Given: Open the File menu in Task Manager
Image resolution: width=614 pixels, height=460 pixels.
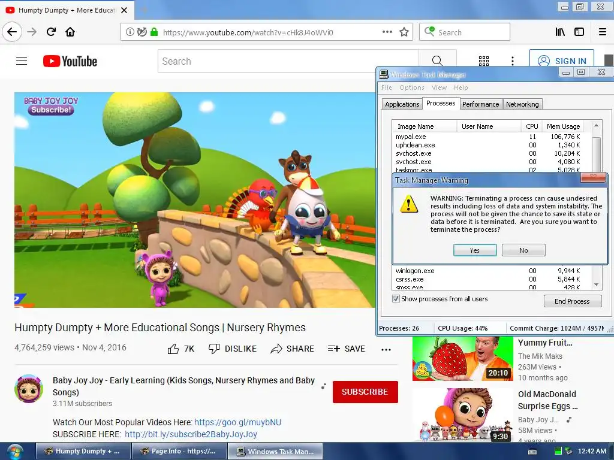Looking at the screenshot, I should point(387,87).
